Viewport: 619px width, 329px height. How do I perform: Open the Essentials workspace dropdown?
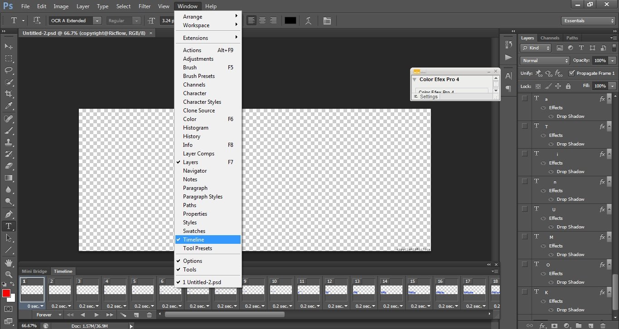click(x=588, y=20)
